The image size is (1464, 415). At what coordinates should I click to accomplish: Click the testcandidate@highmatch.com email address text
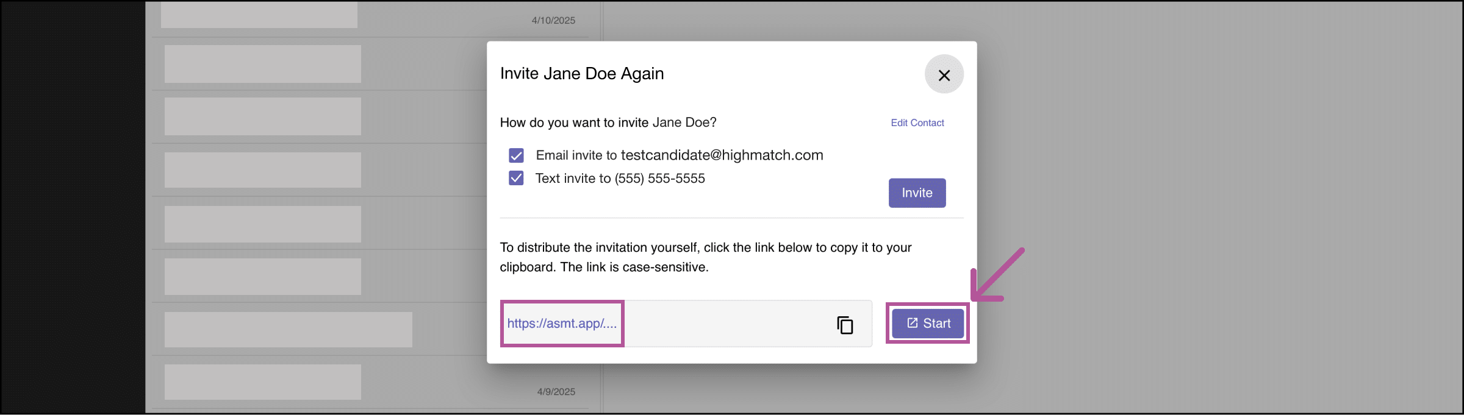[x=722, y=155]
